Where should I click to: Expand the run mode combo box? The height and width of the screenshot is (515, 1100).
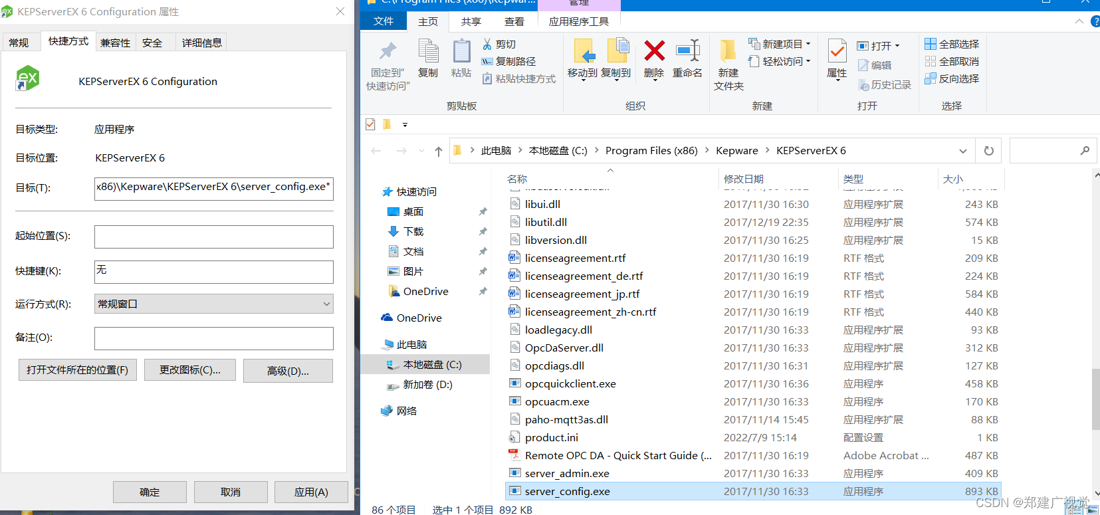[x=214, y=304]
